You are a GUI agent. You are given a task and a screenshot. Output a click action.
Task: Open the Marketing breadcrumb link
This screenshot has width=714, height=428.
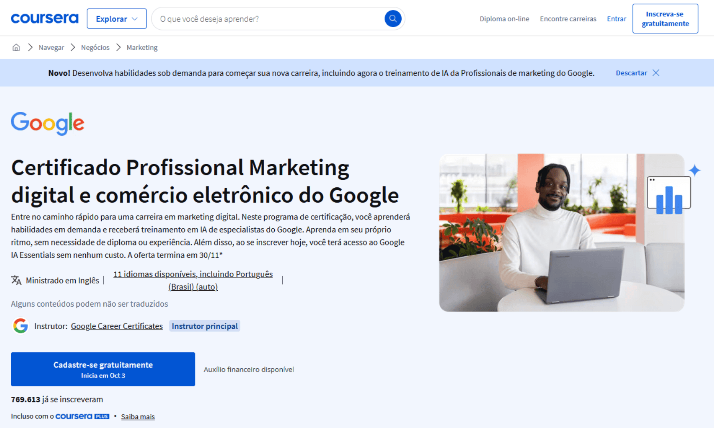click(142, 47)
